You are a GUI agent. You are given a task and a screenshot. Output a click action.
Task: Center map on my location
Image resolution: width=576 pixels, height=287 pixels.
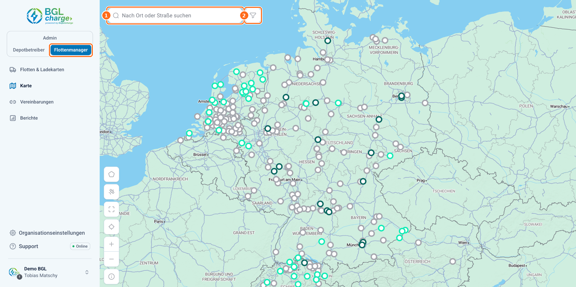click(x=112, y=227)
